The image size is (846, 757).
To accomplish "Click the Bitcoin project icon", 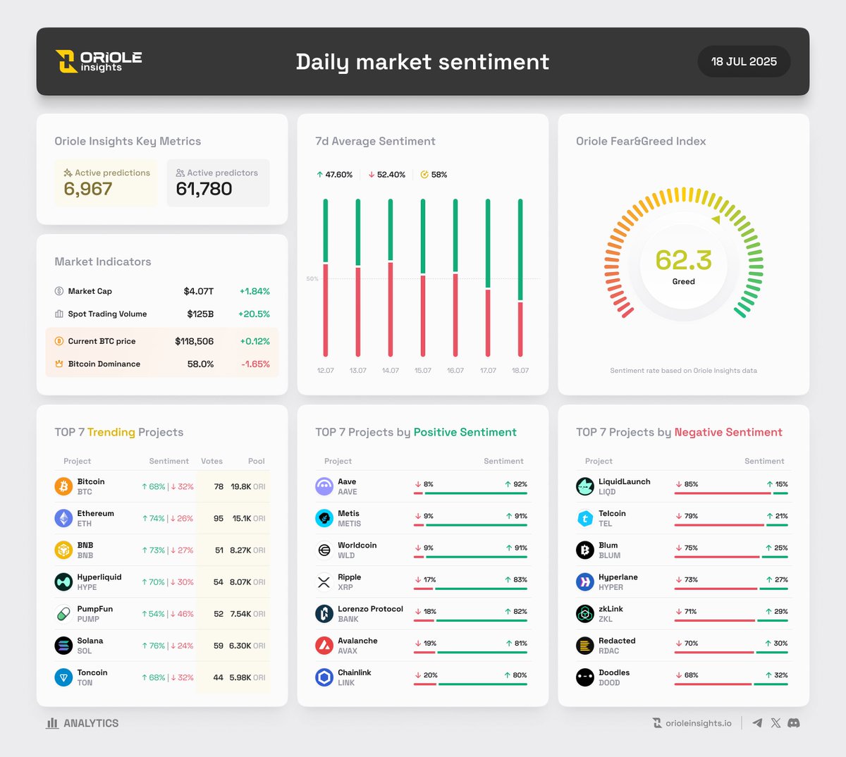I will pyautogui.click(x=63, y=486).
